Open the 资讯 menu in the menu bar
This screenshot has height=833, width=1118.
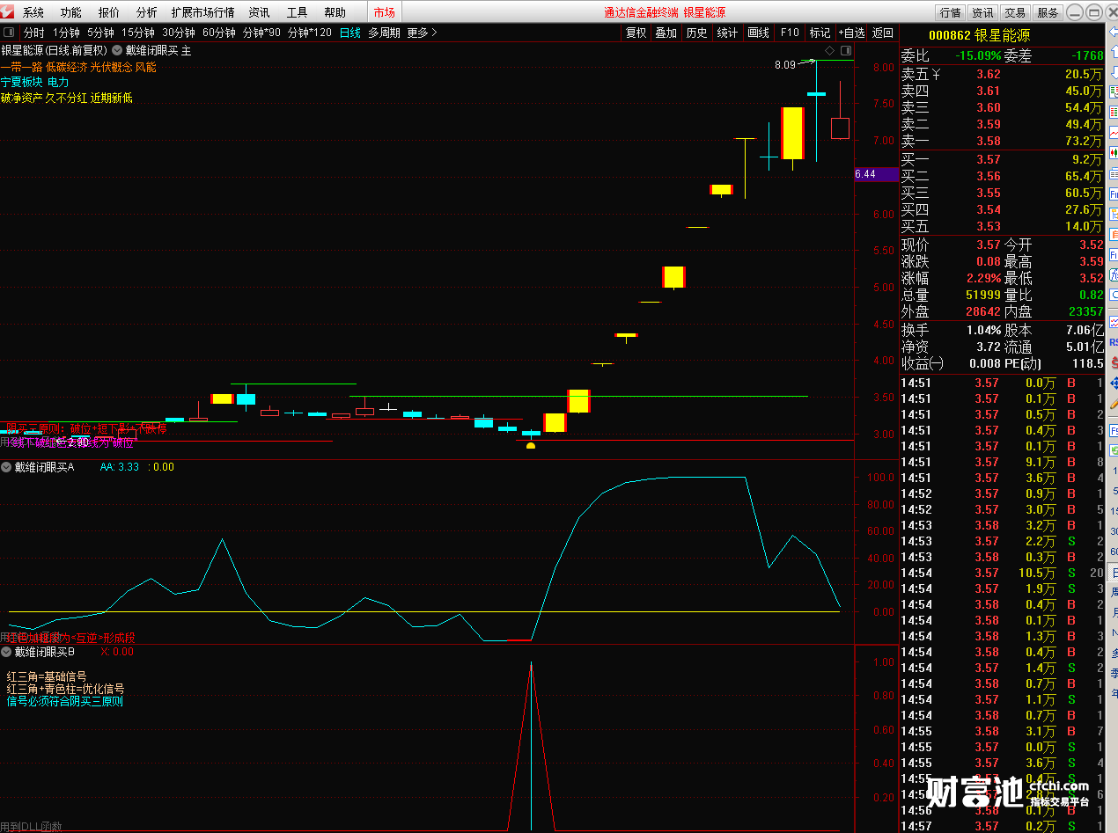coord(260,12)
